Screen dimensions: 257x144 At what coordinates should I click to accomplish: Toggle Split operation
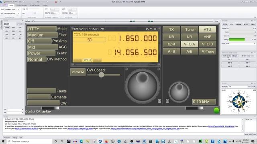tap(171, 44)
